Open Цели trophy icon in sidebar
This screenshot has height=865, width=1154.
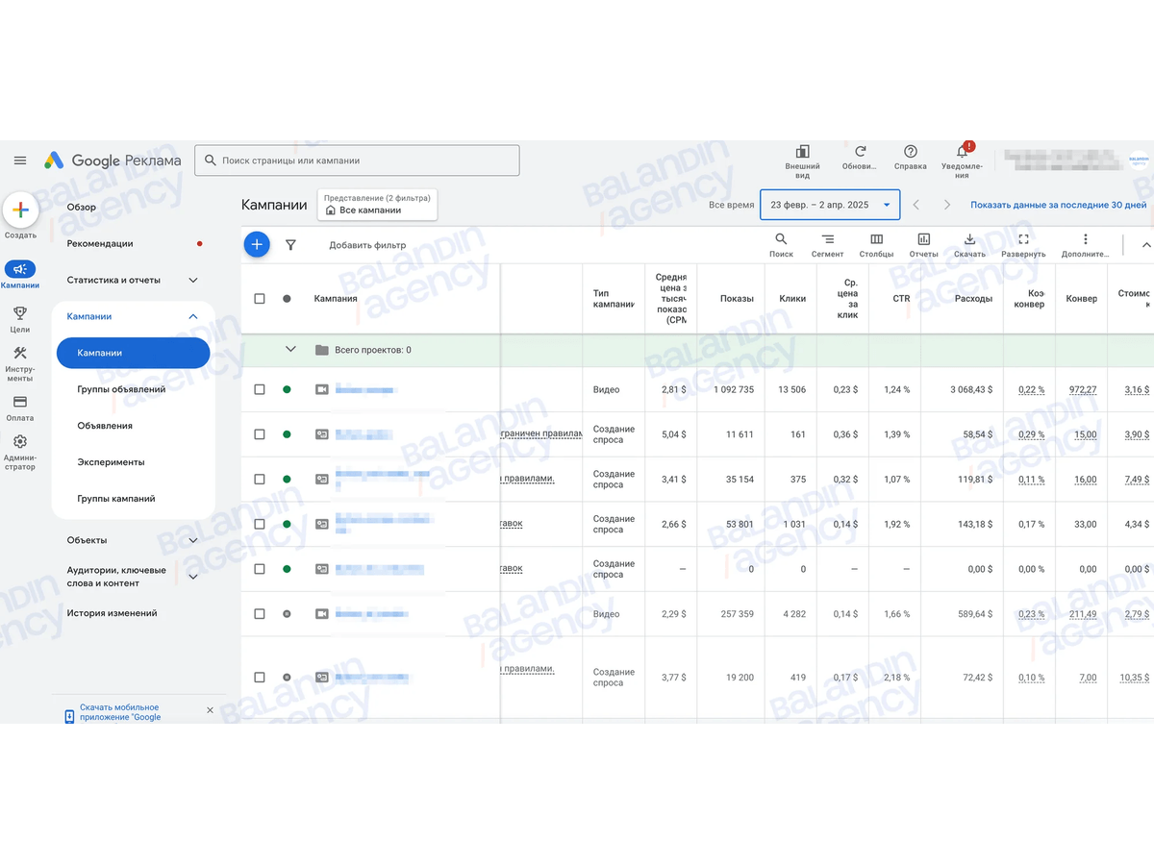coord(20,312)
